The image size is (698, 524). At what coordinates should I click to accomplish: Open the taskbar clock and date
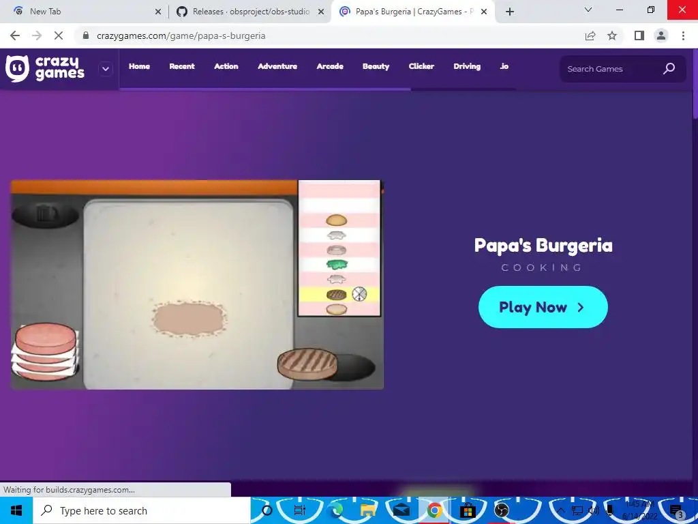[639, 510]
